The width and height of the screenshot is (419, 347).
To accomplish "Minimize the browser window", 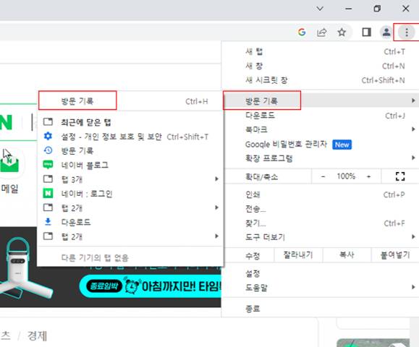I will 349,9.
